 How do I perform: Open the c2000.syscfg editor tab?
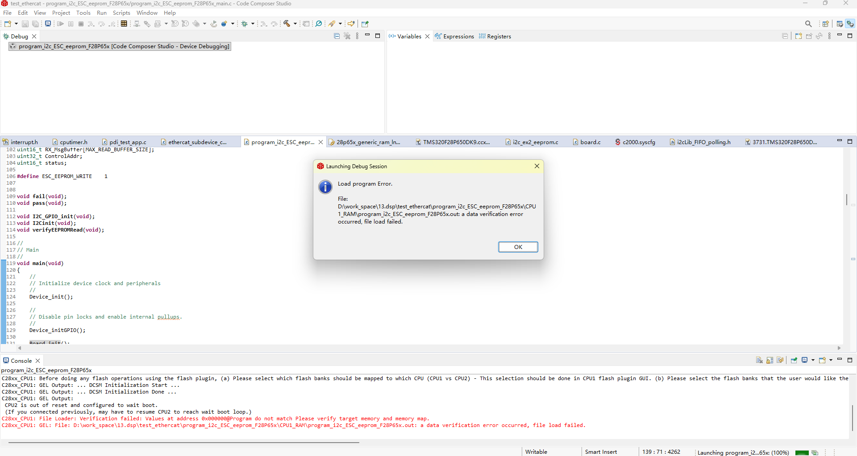click(635, 142)
